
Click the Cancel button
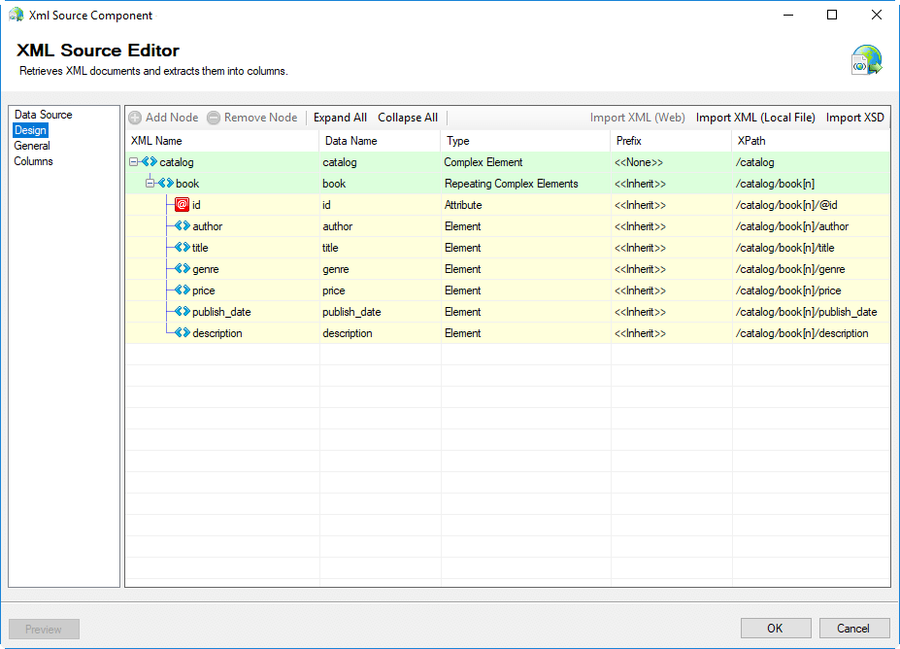pyautogui.click(x=854, y=629)
